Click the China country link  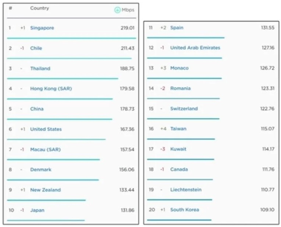tap(37, 109)
